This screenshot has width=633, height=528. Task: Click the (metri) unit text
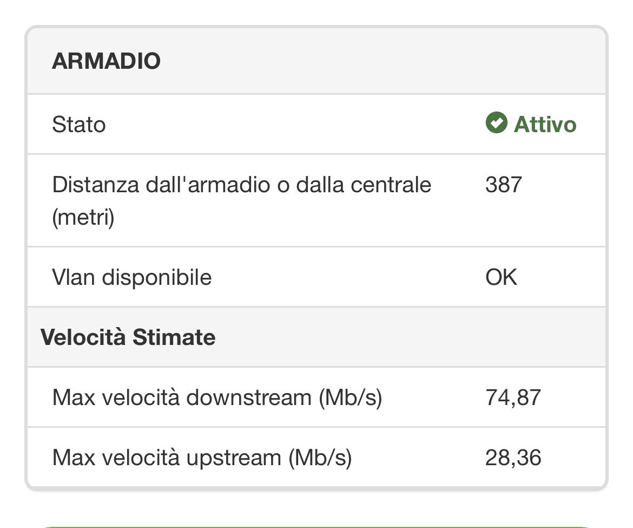click(83, 217)
